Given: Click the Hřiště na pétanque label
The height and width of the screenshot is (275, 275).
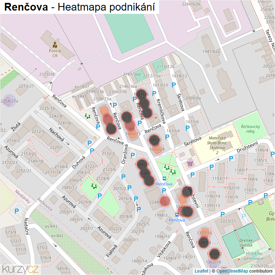Looking at the screenshot, I should [x=254, y=256].
